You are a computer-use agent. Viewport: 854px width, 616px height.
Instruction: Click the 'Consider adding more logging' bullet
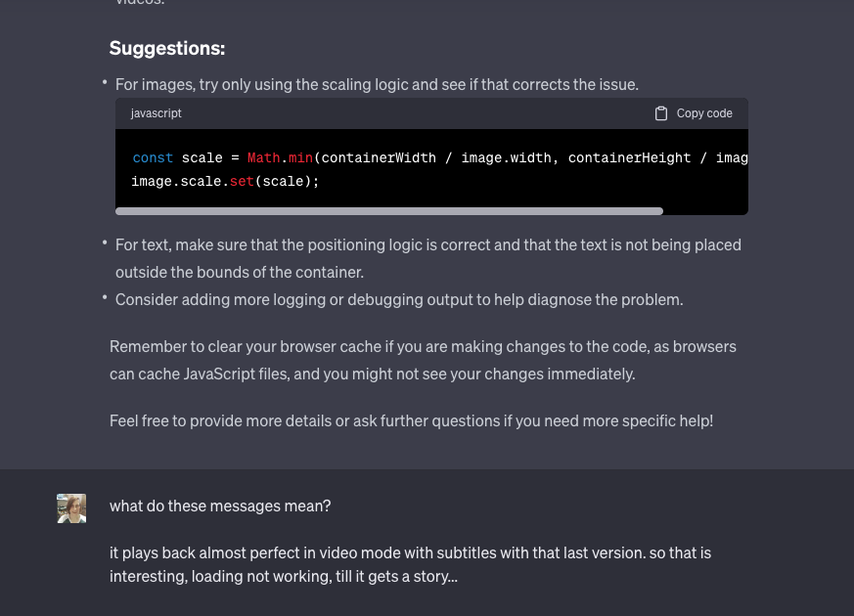pyautogui.click(x=399, y=299)
